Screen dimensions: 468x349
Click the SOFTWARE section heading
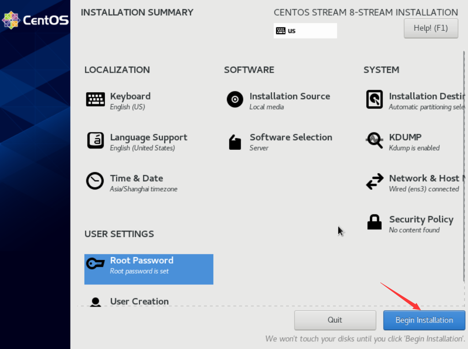point(249,70)
